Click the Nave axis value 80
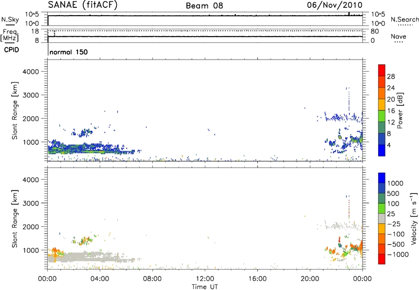The image size is (419, 290). 374,31
